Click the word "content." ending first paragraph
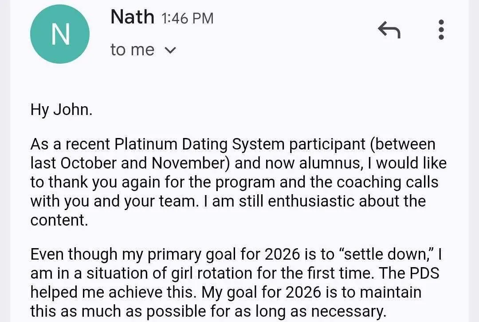 point(59,220)
